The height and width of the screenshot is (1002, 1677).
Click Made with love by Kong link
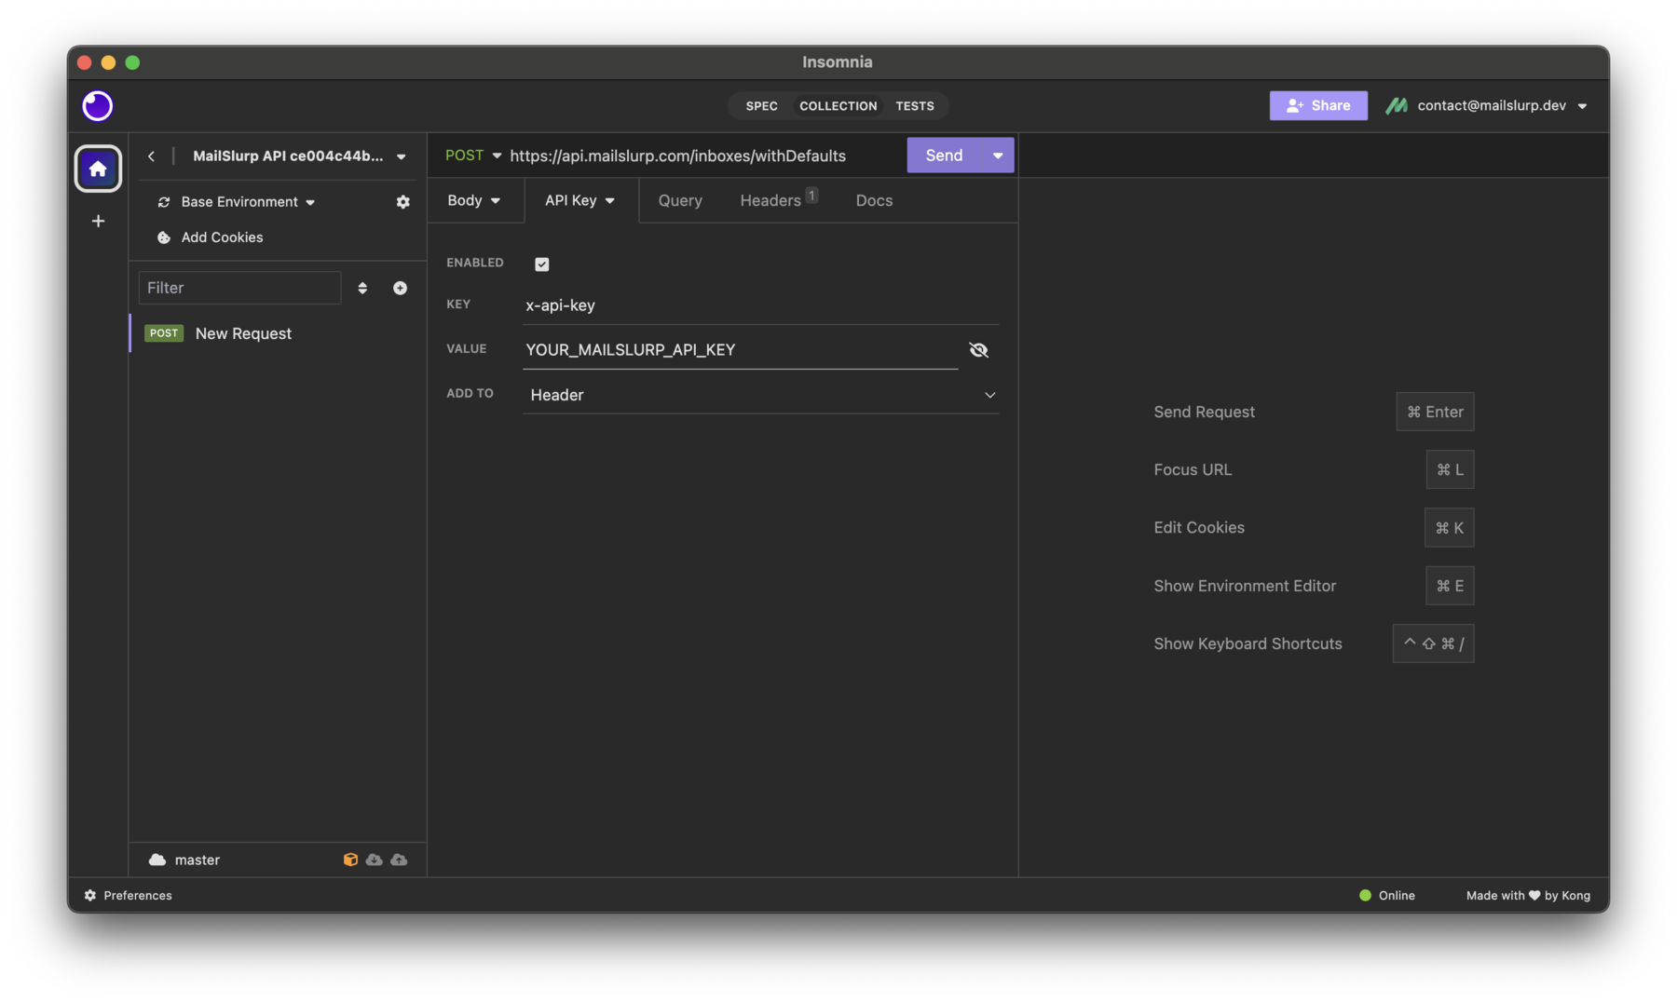(x=1528, y=895)
